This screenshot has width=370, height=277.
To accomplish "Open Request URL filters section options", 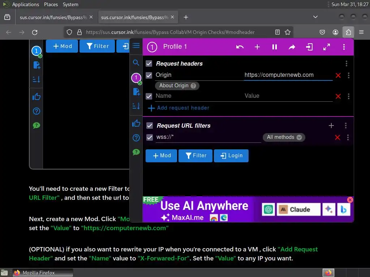I will (x=346, y=126).
